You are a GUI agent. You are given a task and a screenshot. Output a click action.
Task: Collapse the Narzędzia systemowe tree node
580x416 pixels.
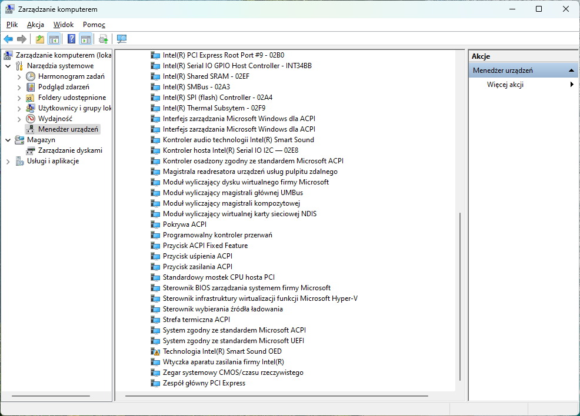coord(8,66)
